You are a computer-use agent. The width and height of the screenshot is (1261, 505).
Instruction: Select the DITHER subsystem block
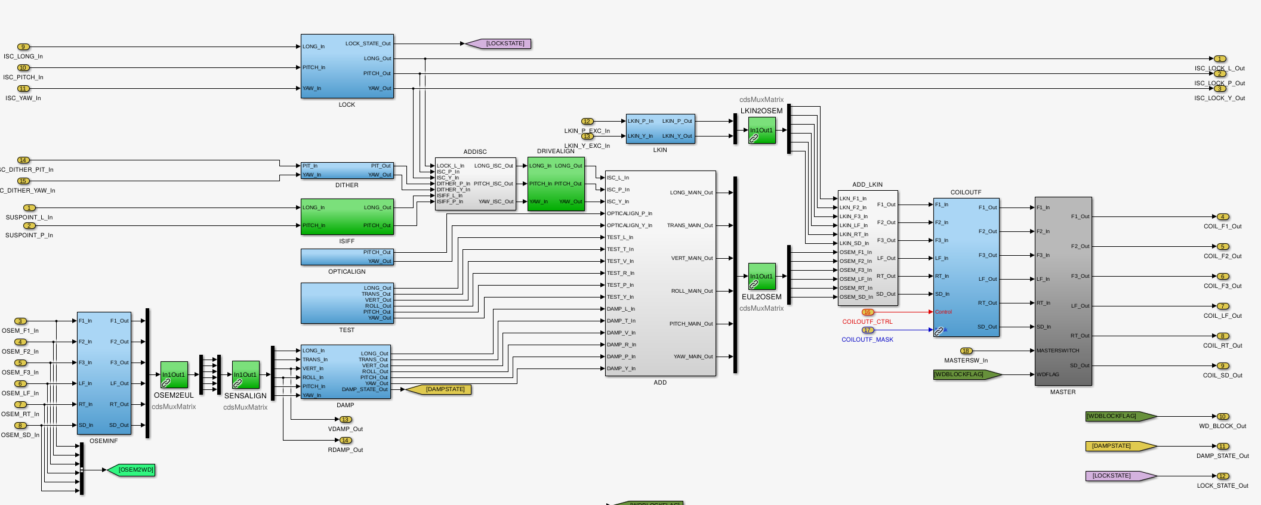(x=347, y=171)
